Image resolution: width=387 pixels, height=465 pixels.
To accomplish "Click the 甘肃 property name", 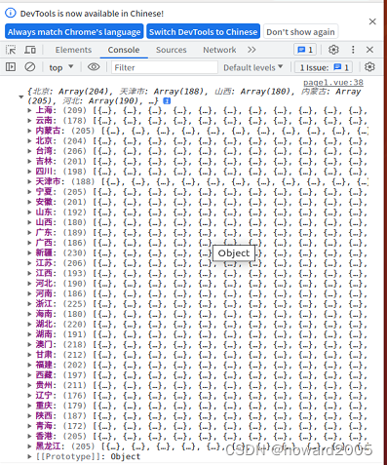I will click(44, 355).
